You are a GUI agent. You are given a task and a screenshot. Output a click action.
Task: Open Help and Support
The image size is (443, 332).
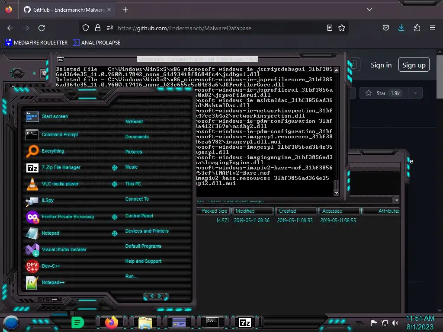(x=143, y=262)
